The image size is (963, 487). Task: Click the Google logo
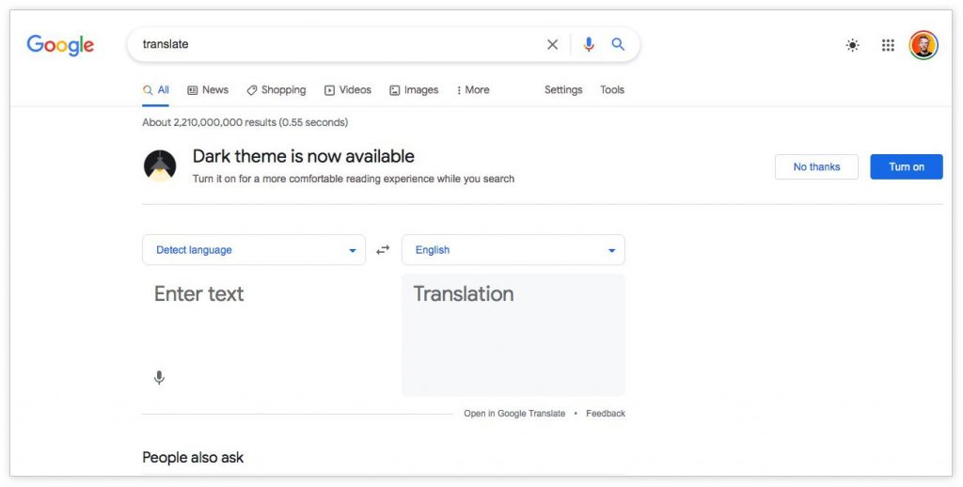[60, 45]
